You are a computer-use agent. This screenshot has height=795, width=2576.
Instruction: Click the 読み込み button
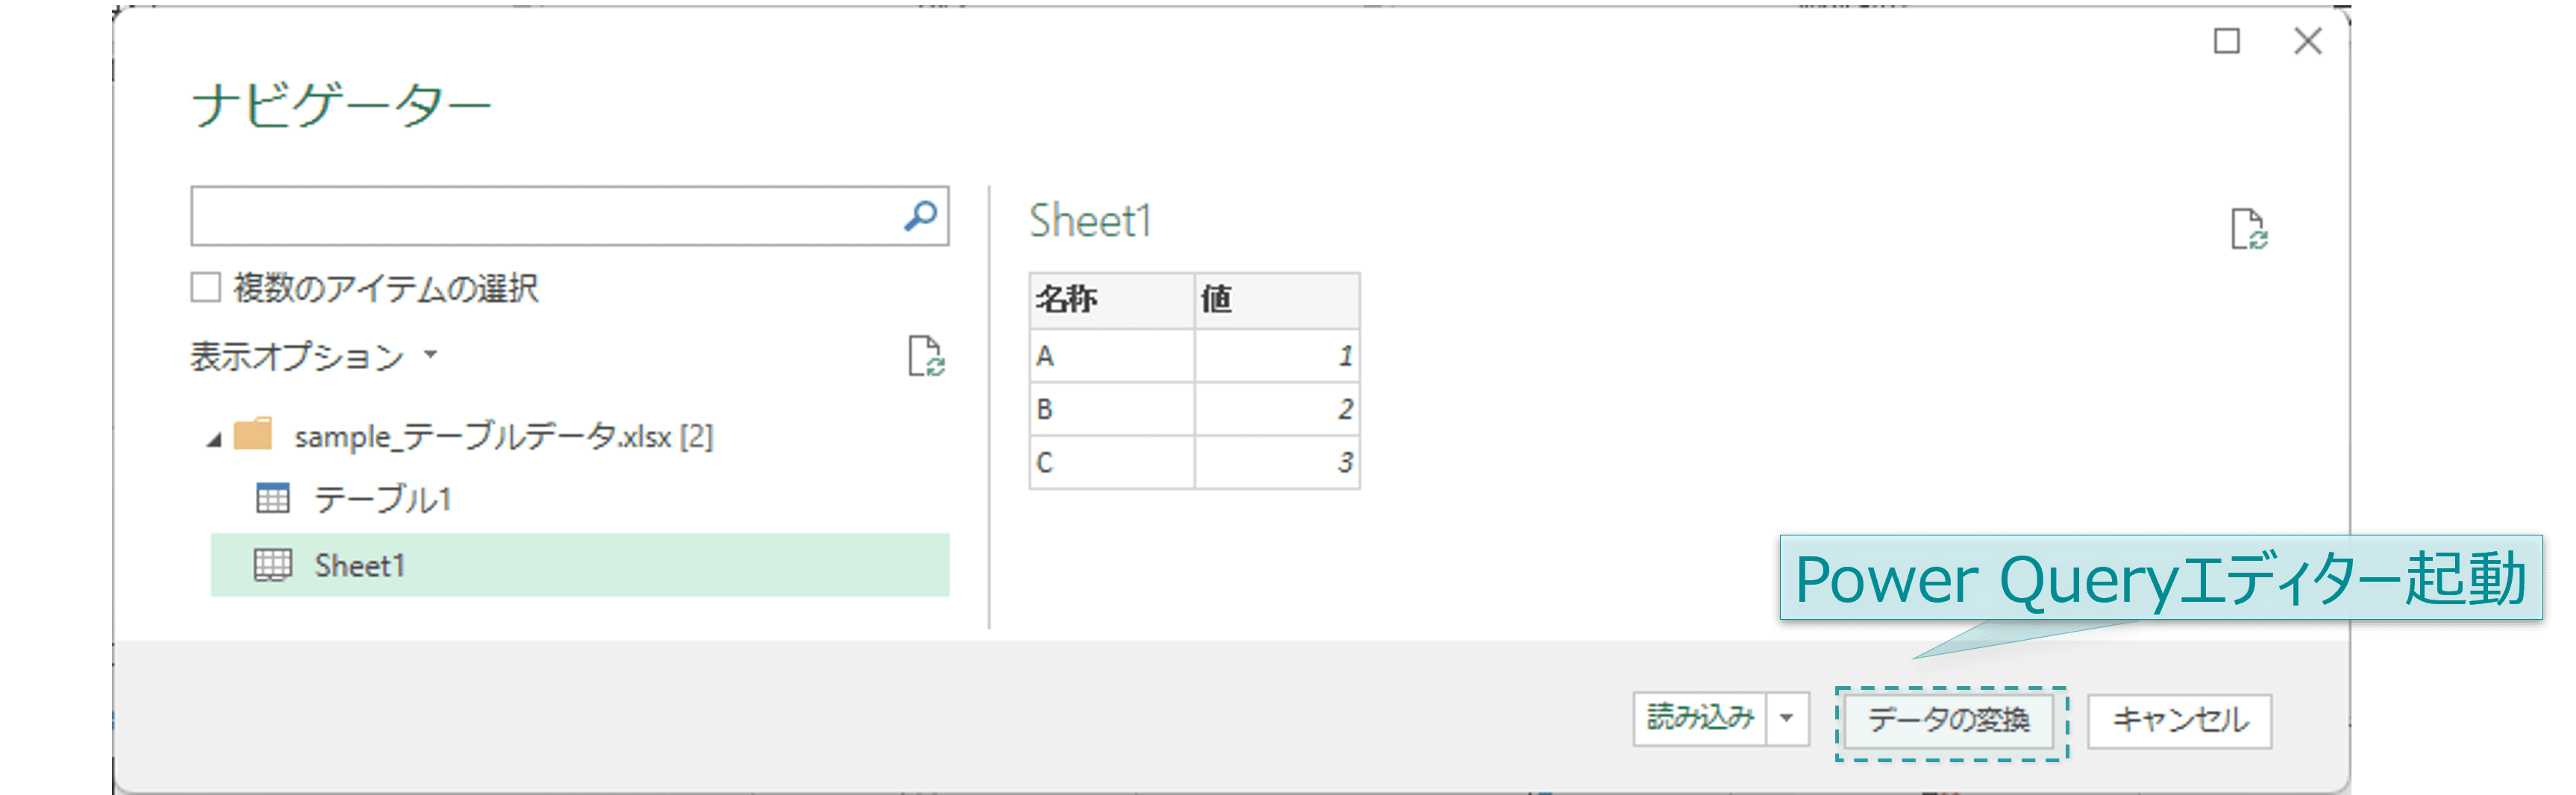1699,718
